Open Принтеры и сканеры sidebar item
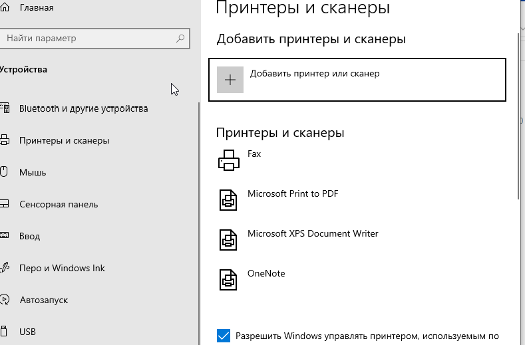 pos(64,140)
